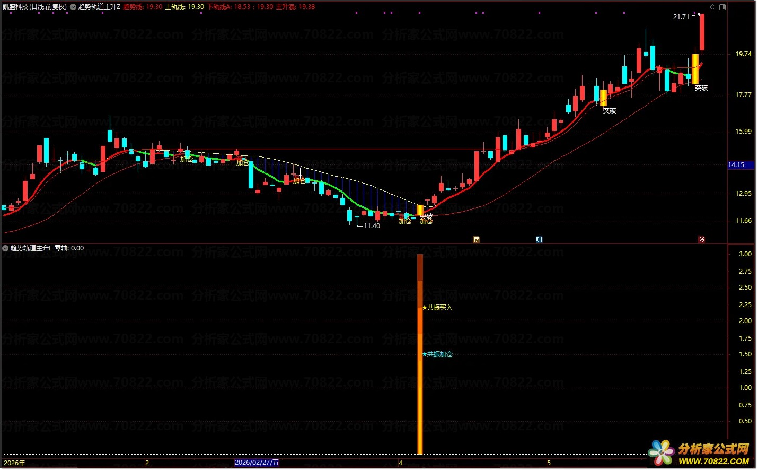Click the diamond icon at chart top-right
This screenshot has height=470, width=758.
713,7
